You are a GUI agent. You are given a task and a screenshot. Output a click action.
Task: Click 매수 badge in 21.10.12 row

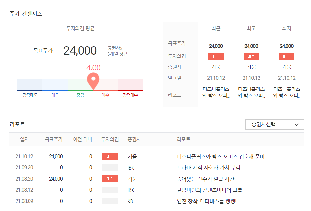[x=110, y=156]
